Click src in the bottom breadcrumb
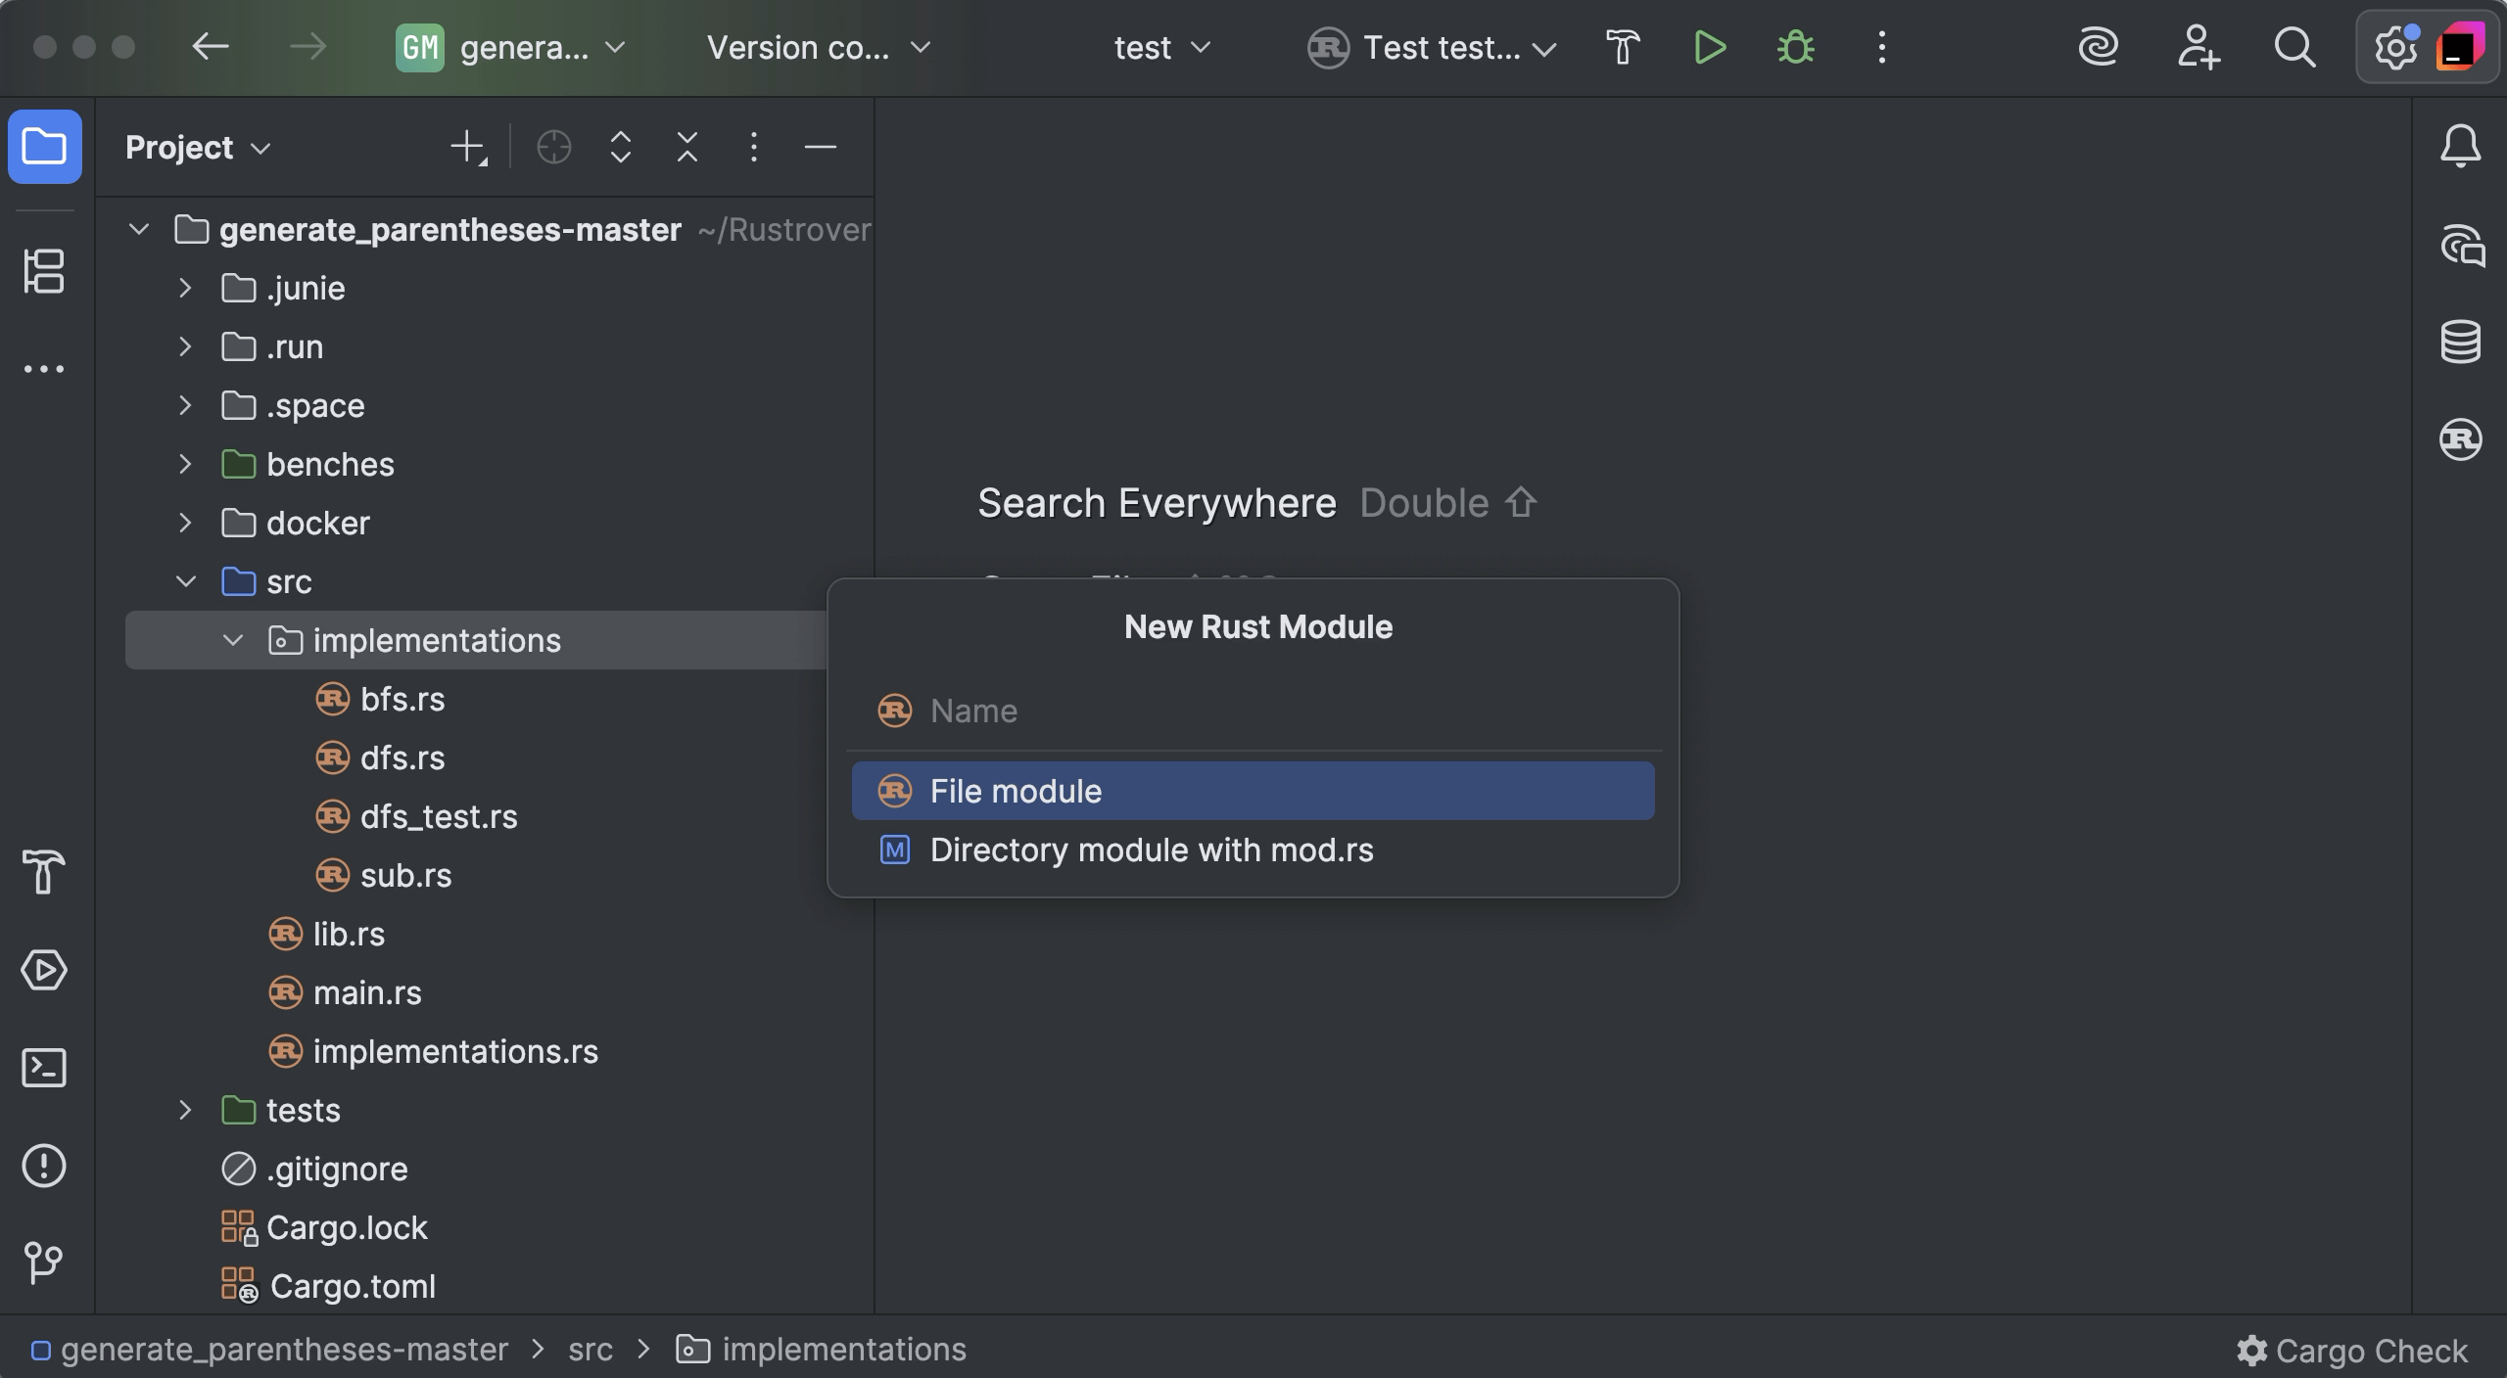The height and width of the screenshot is (1378, 2507). pos(590,1350)
